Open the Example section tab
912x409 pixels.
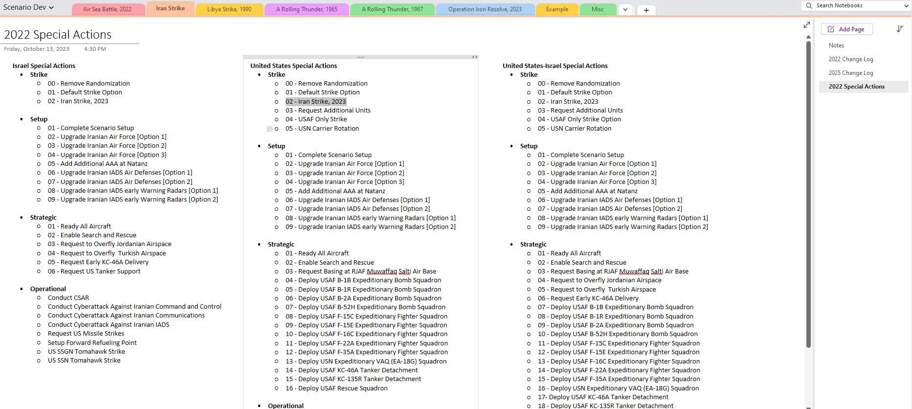pos(557,9)
